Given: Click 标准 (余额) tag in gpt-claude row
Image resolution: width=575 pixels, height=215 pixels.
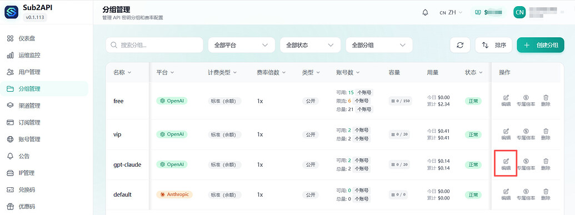Looking at the screenshot, I should pos(224,165).
